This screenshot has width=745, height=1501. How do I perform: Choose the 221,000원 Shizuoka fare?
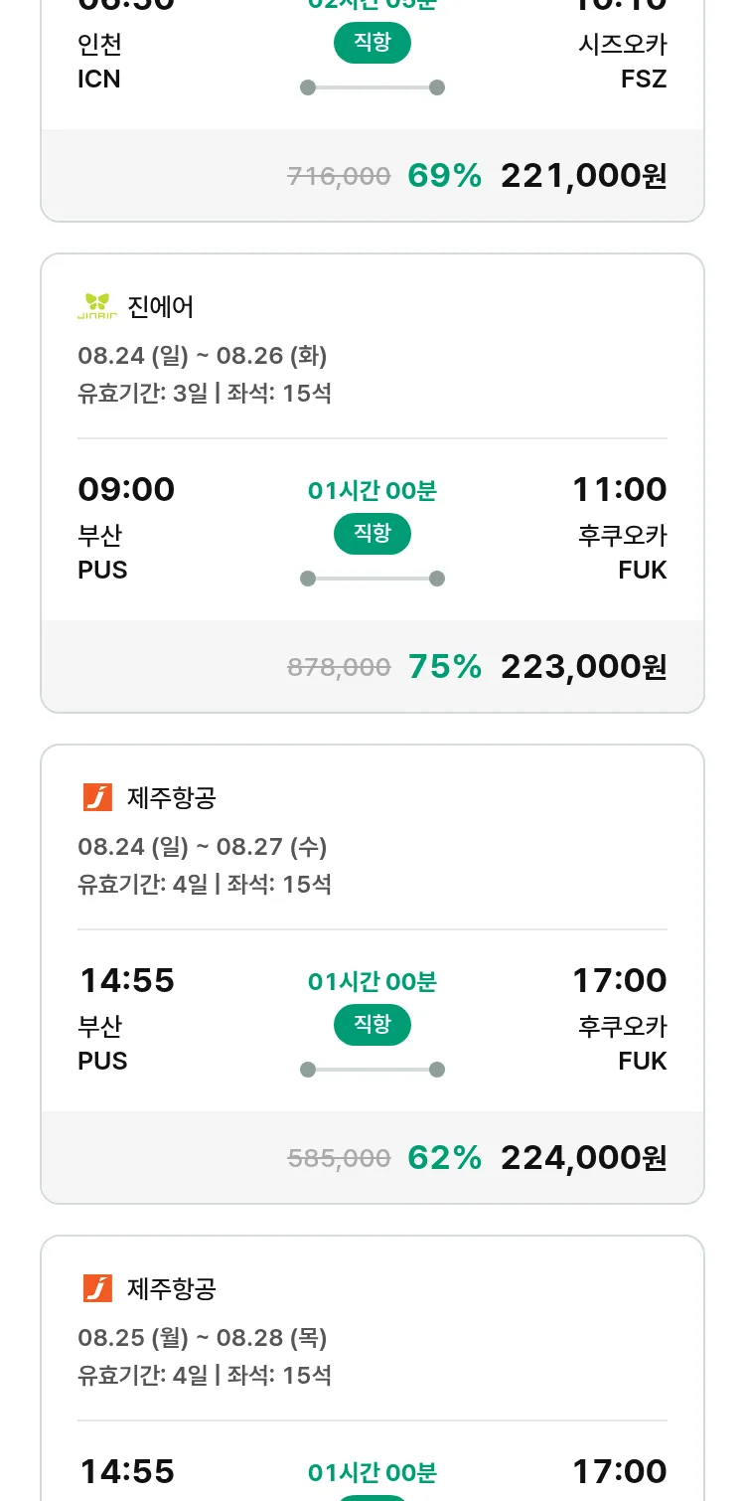click(x=583, y=176)
